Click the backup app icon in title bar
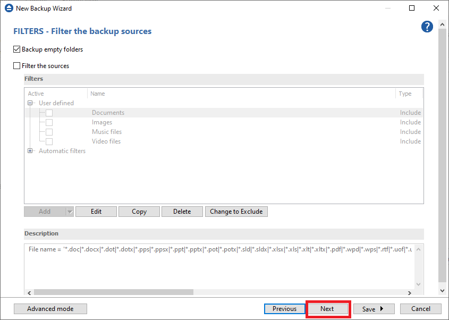The width and height of the screenshot is (449, 320). point(9,9)
